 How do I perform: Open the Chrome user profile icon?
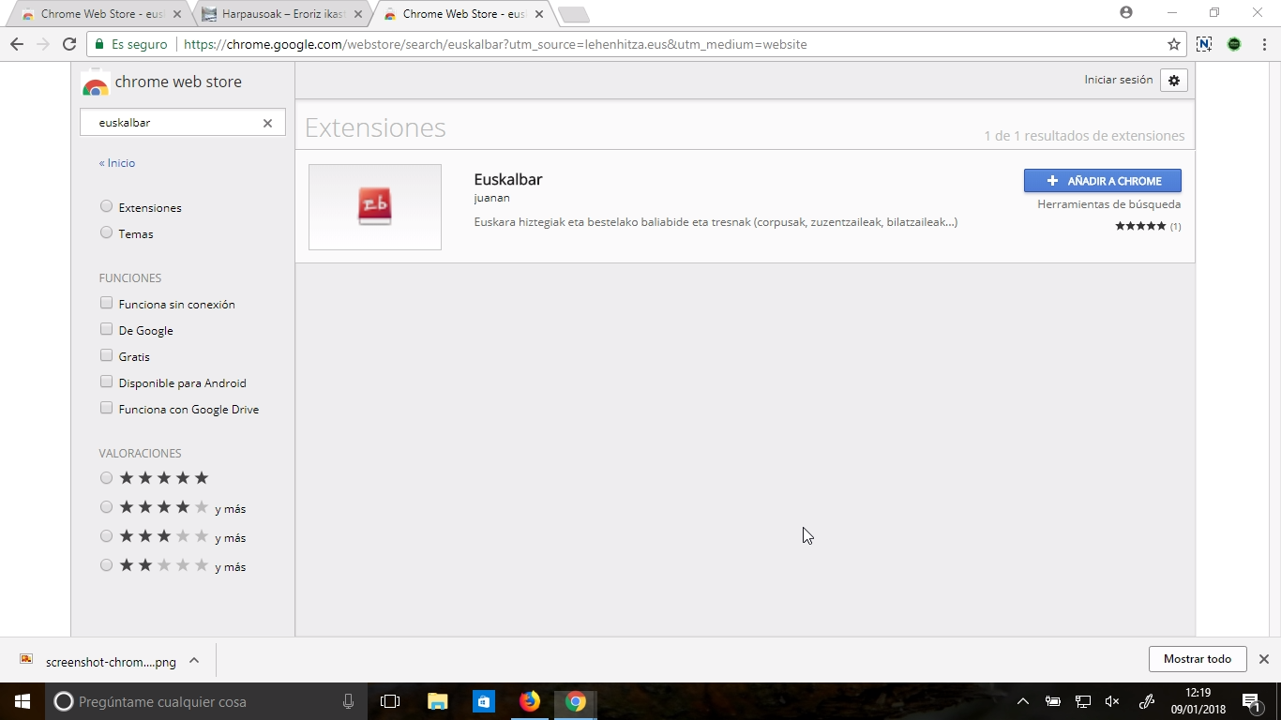pyautogui.click(x=1126, y=13)
